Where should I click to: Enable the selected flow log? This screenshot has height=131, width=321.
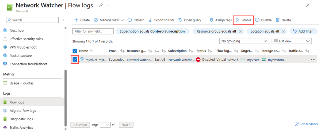(243, 20)
